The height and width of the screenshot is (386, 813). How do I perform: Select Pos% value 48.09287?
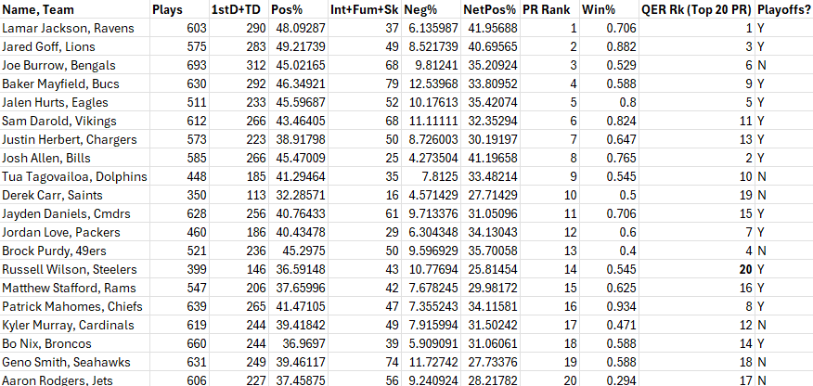click(298, 28)
